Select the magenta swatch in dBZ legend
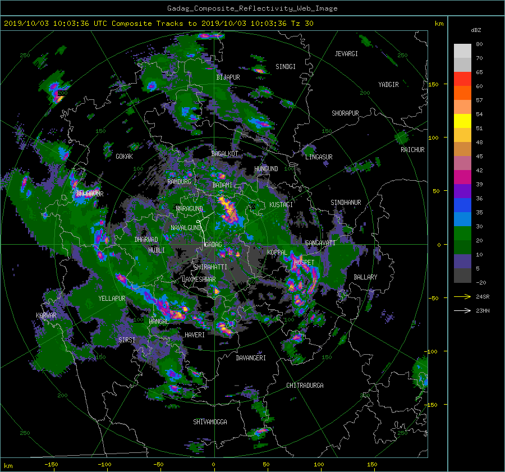 tap(462, 177)
